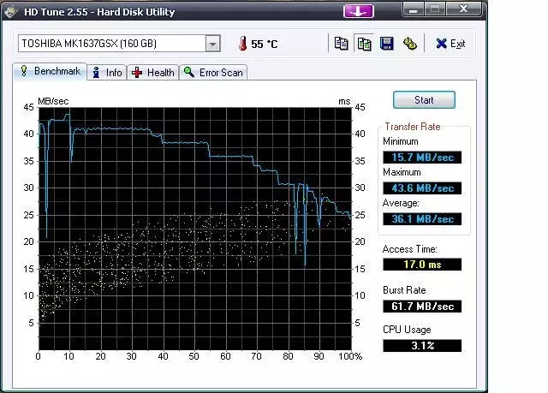Click the floppy disk save icon
548x393 pixels.
tap(386, 44)
